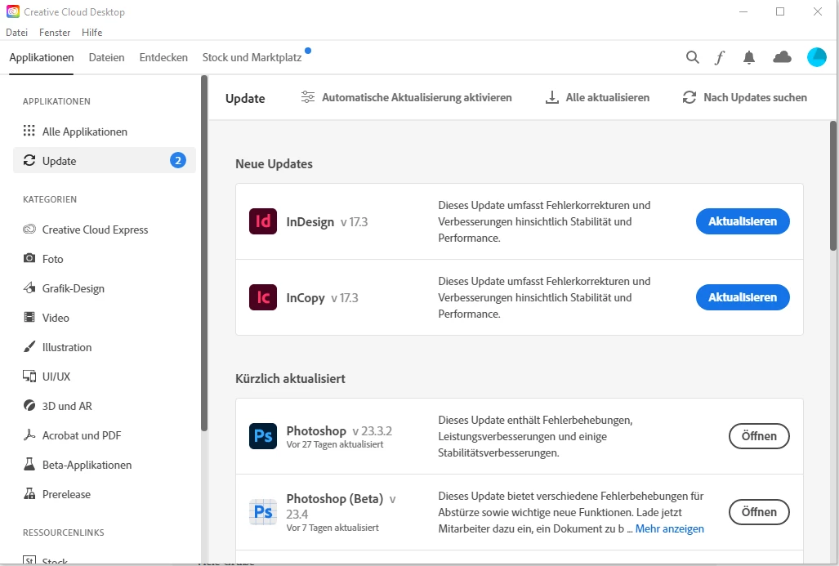Click the Beta-Applikationen flask icon
Screen dimensions: 839x566
point(29,465)
